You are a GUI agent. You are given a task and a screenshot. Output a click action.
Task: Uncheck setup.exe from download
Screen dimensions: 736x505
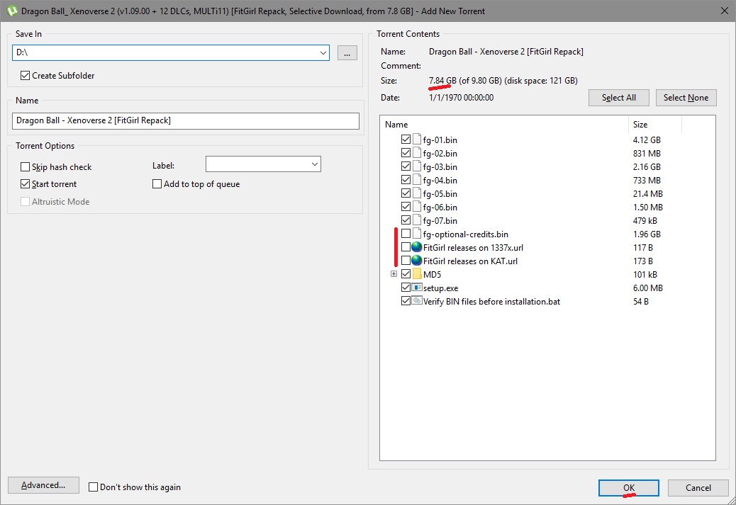pos(406,288)
